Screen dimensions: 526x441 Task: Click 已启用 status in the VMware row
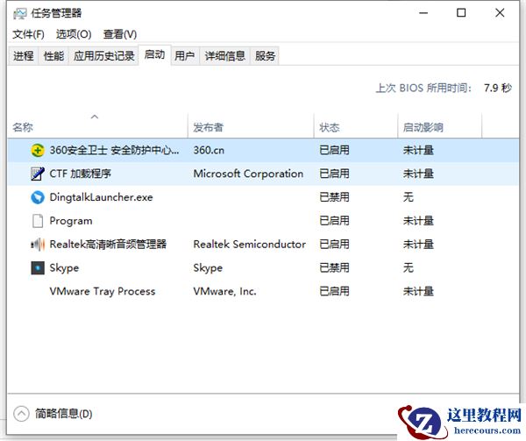point(335,291)
